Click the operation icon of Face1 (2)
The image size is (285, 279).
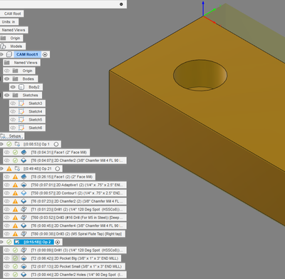(x=24, y=177)
